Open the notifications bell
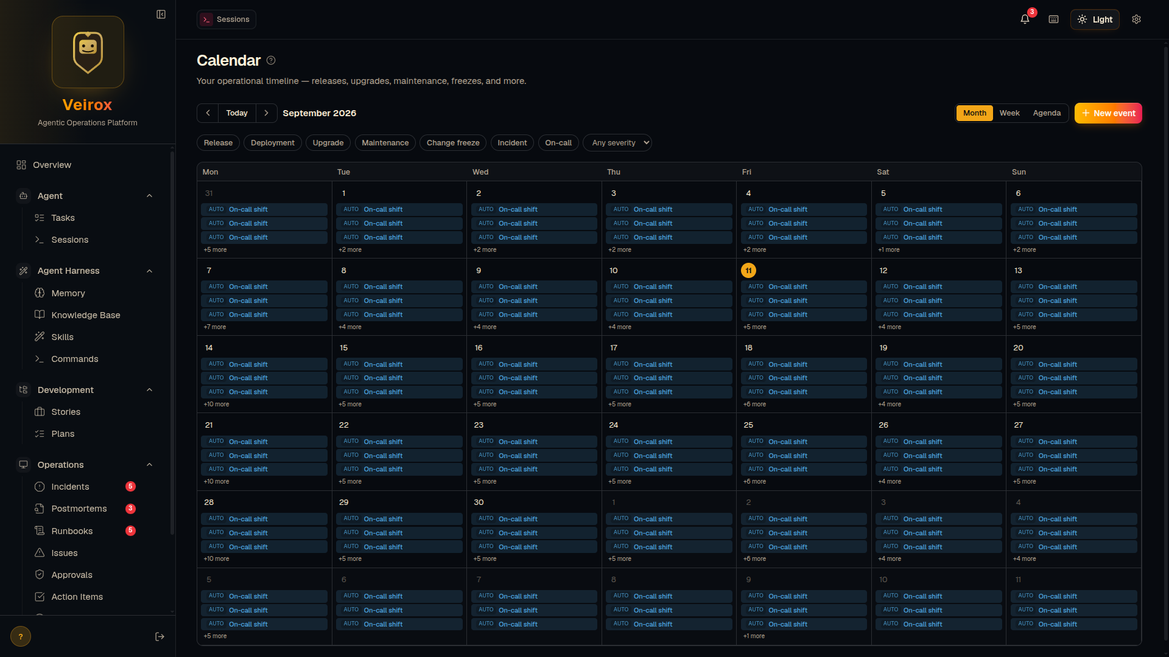This screenshot has height=657, width=1169. click(1025, 19)
